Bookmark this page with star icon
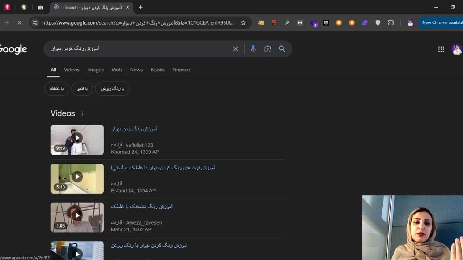The height and width of the screenshot is (260, 463). click(243, 23)
